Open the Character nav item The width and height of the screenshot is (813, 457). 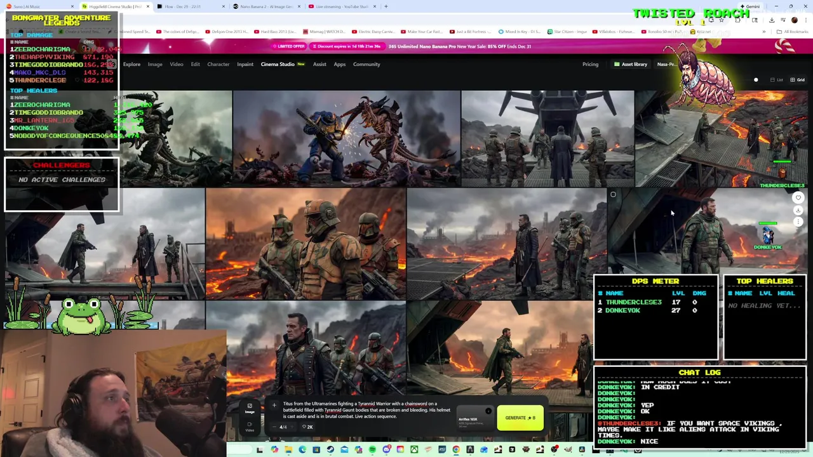pos(218,64)
